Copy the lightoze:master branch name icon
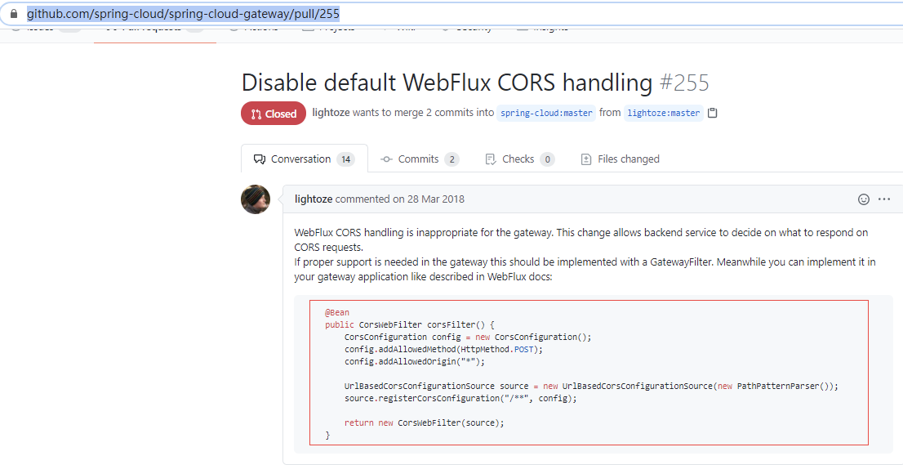 point(713,113)
